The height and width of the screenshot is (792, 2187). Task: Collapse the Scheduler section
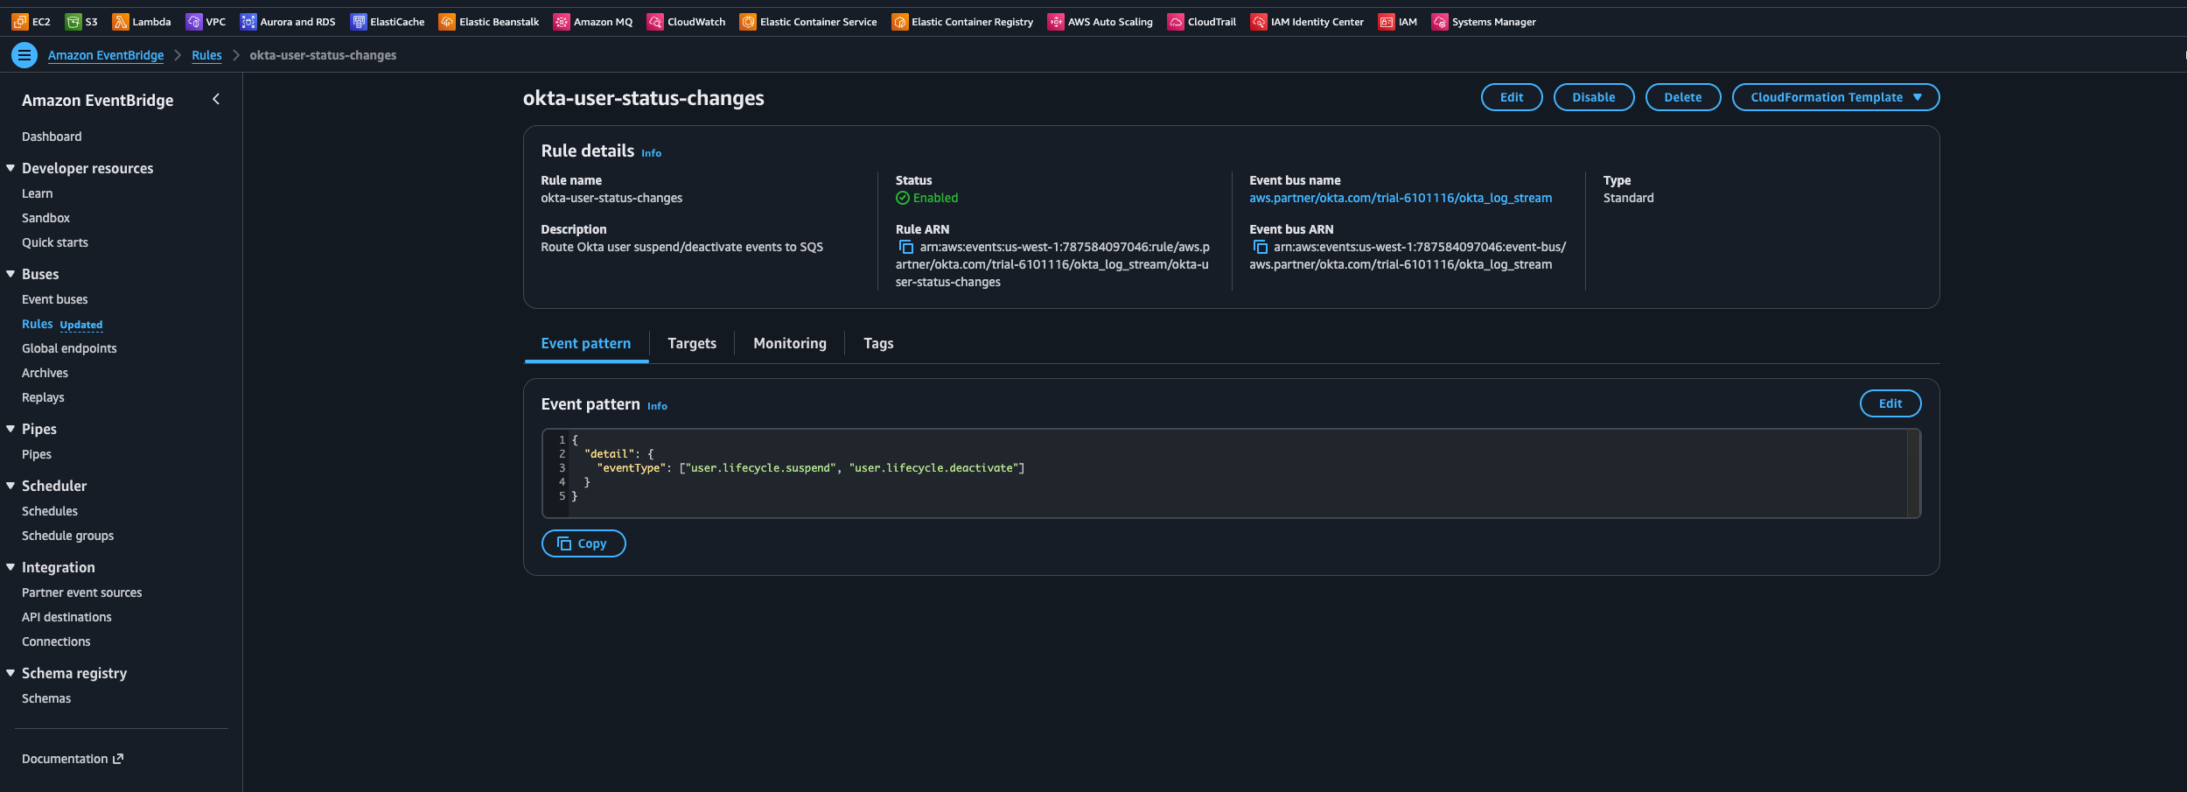pos(10,486)
